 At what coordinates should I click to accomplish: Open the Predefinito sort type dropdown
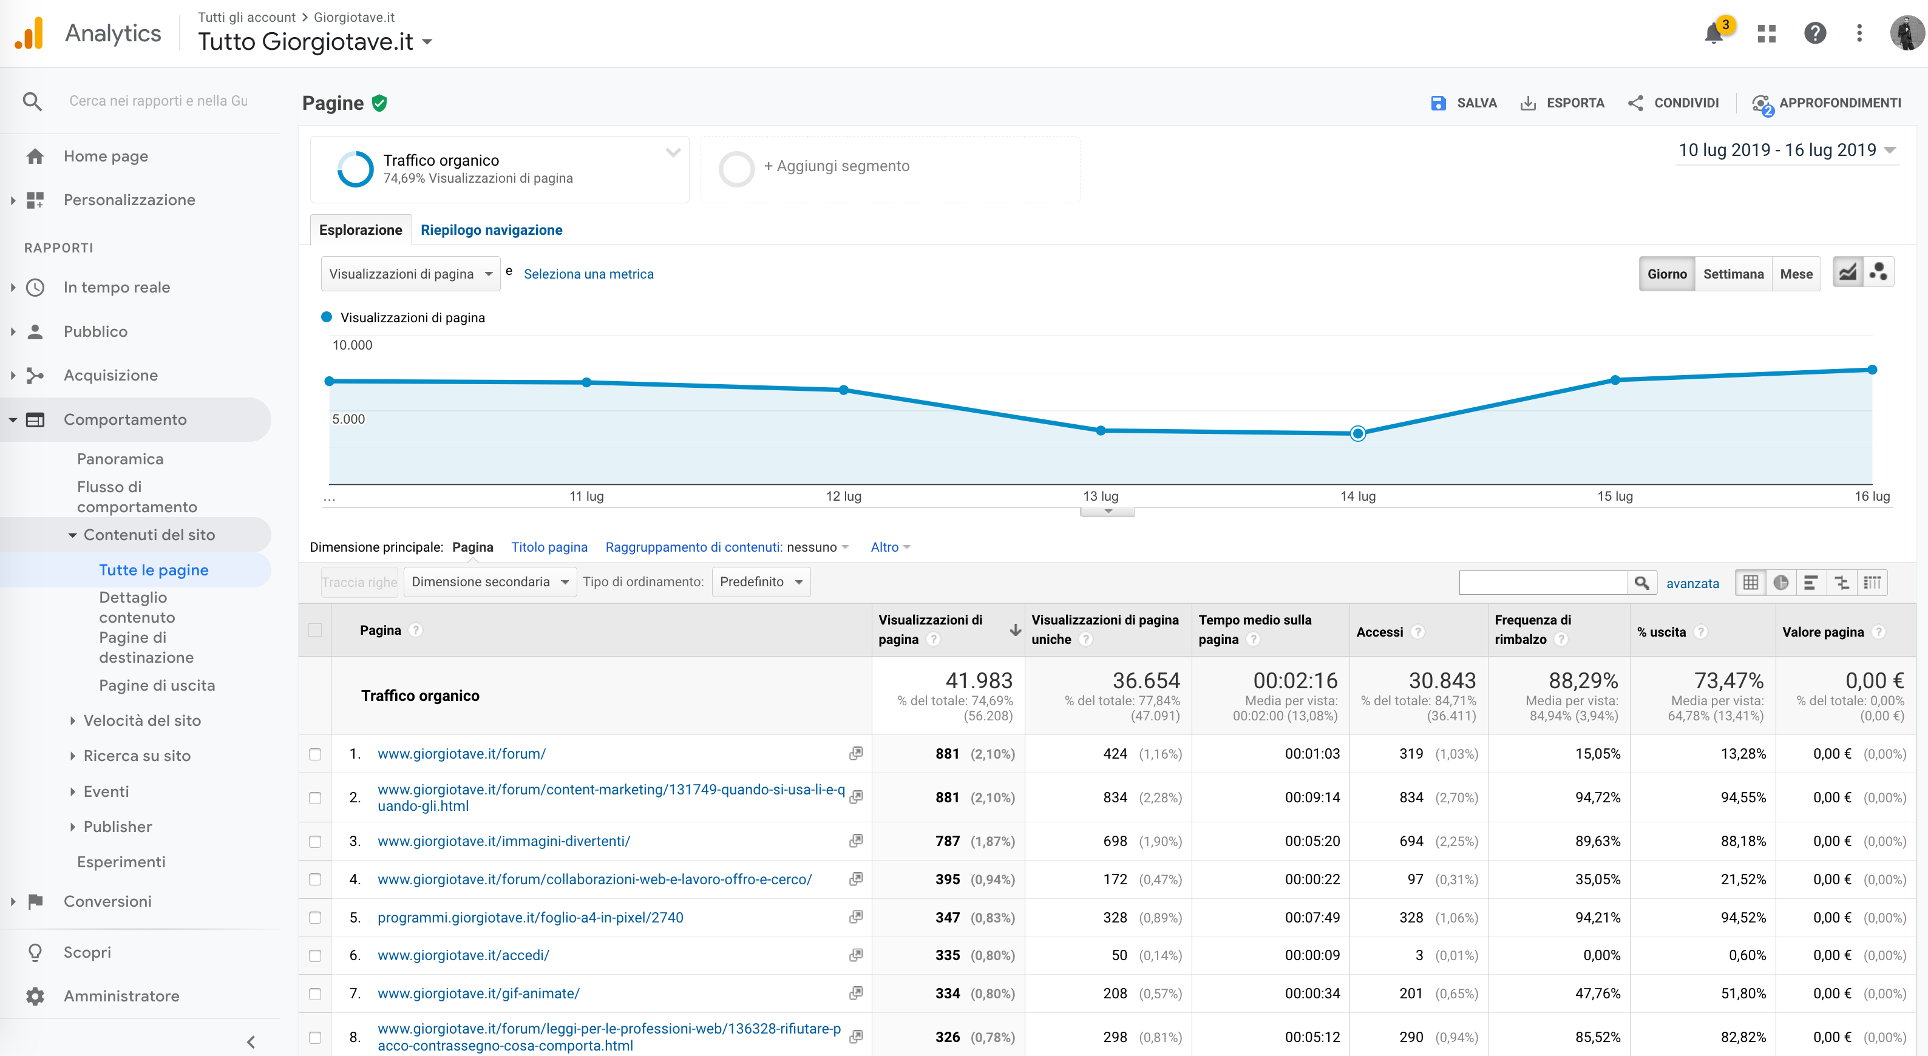tap(761, 581)
